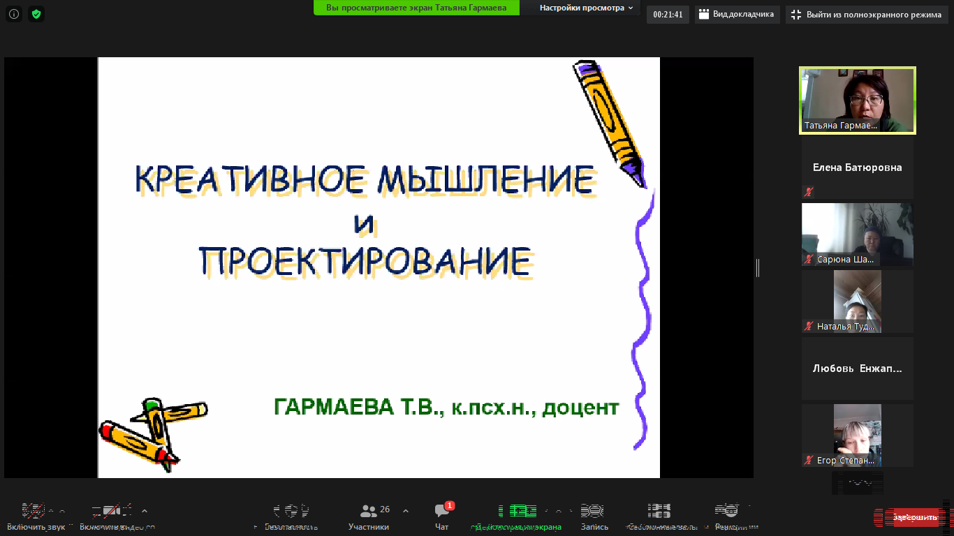The image size is (954, 536).
Task: Expand the arrow beside Участники
Action: tap(406, 511)
